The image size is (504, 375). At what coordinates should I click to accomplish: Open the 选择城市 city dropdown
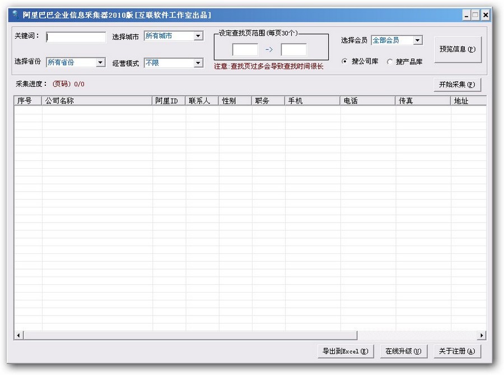tap(198, 36)
